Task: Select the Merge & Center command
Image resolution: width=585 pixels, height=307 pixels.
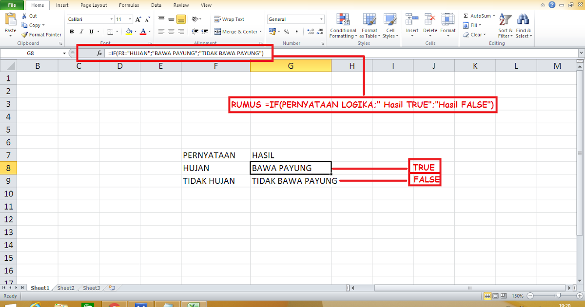Action: coord(237,31)
